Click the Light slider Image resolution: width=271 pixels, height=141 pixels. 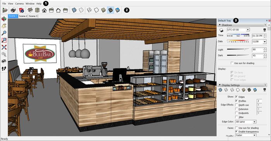pos(238,49)
